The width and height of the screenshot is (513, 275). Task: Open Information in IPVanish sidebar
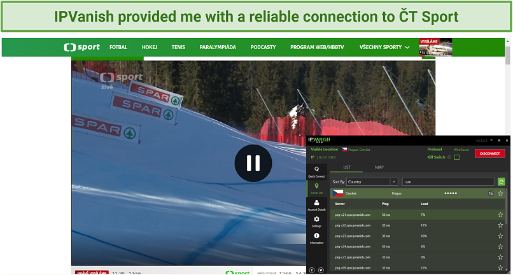(316, 238)
